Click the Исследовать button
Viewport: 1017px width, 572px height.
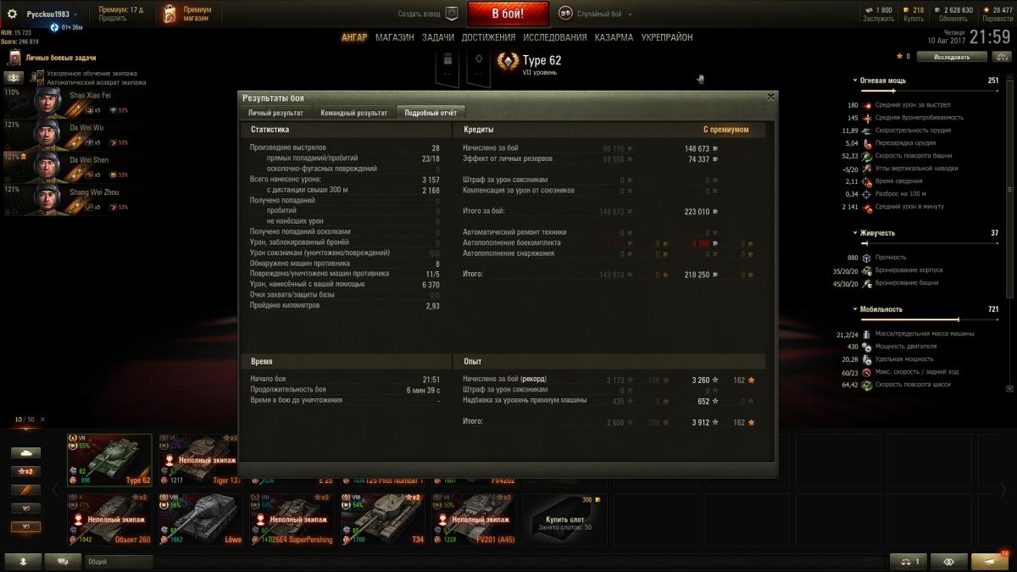(952, 57)
